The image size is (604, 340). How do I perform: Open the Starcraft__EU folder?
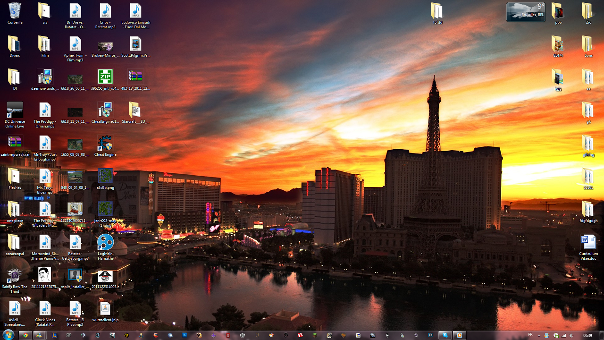point(135,112)
